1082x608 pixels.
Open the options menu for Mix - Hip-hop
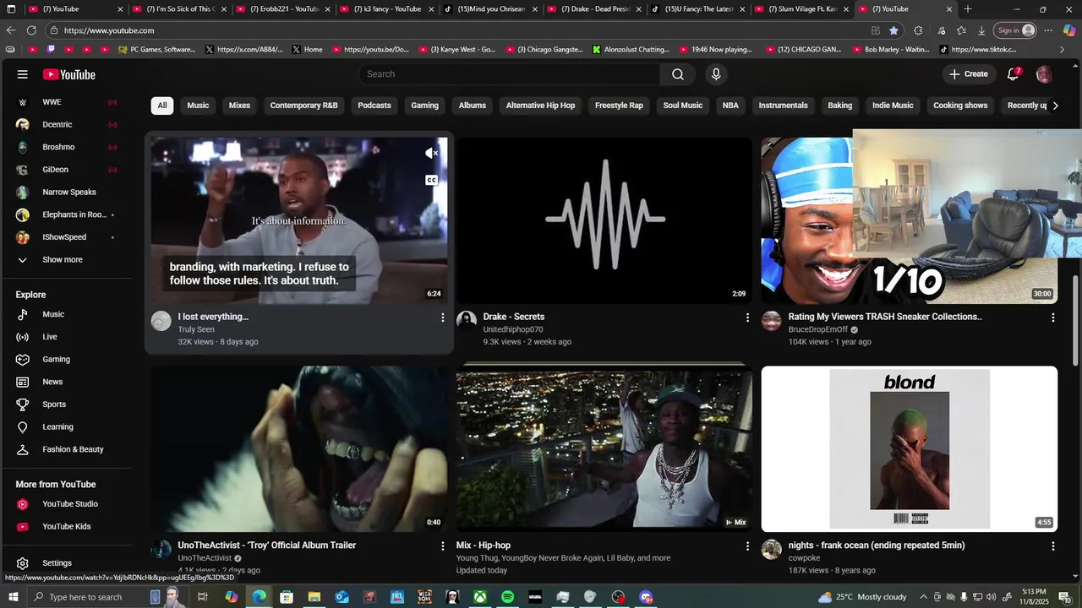747,546
